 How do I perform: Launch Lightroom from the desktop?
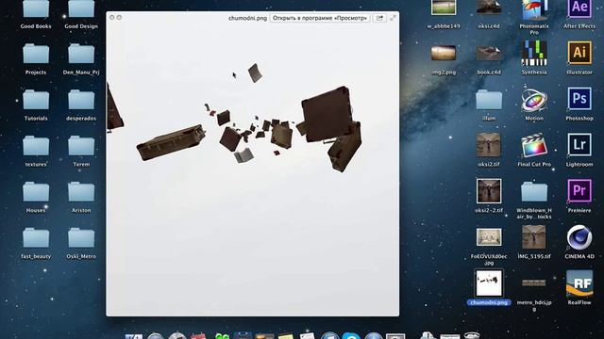[579, 145]
